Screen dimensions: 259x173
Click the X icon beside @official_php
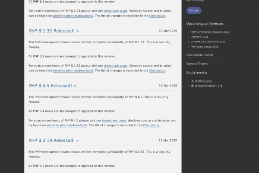[193, 81]
